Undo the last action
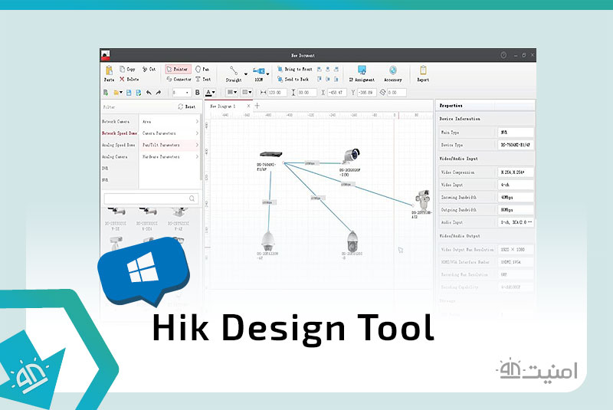613x410 pixels. coord(149,93)
